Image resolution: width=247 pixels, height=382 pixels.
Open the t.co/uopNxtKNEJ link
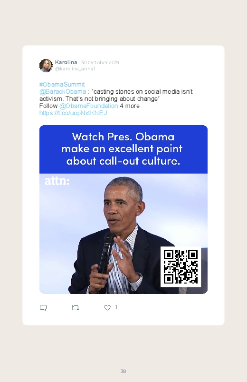click(x=73, y=113)
